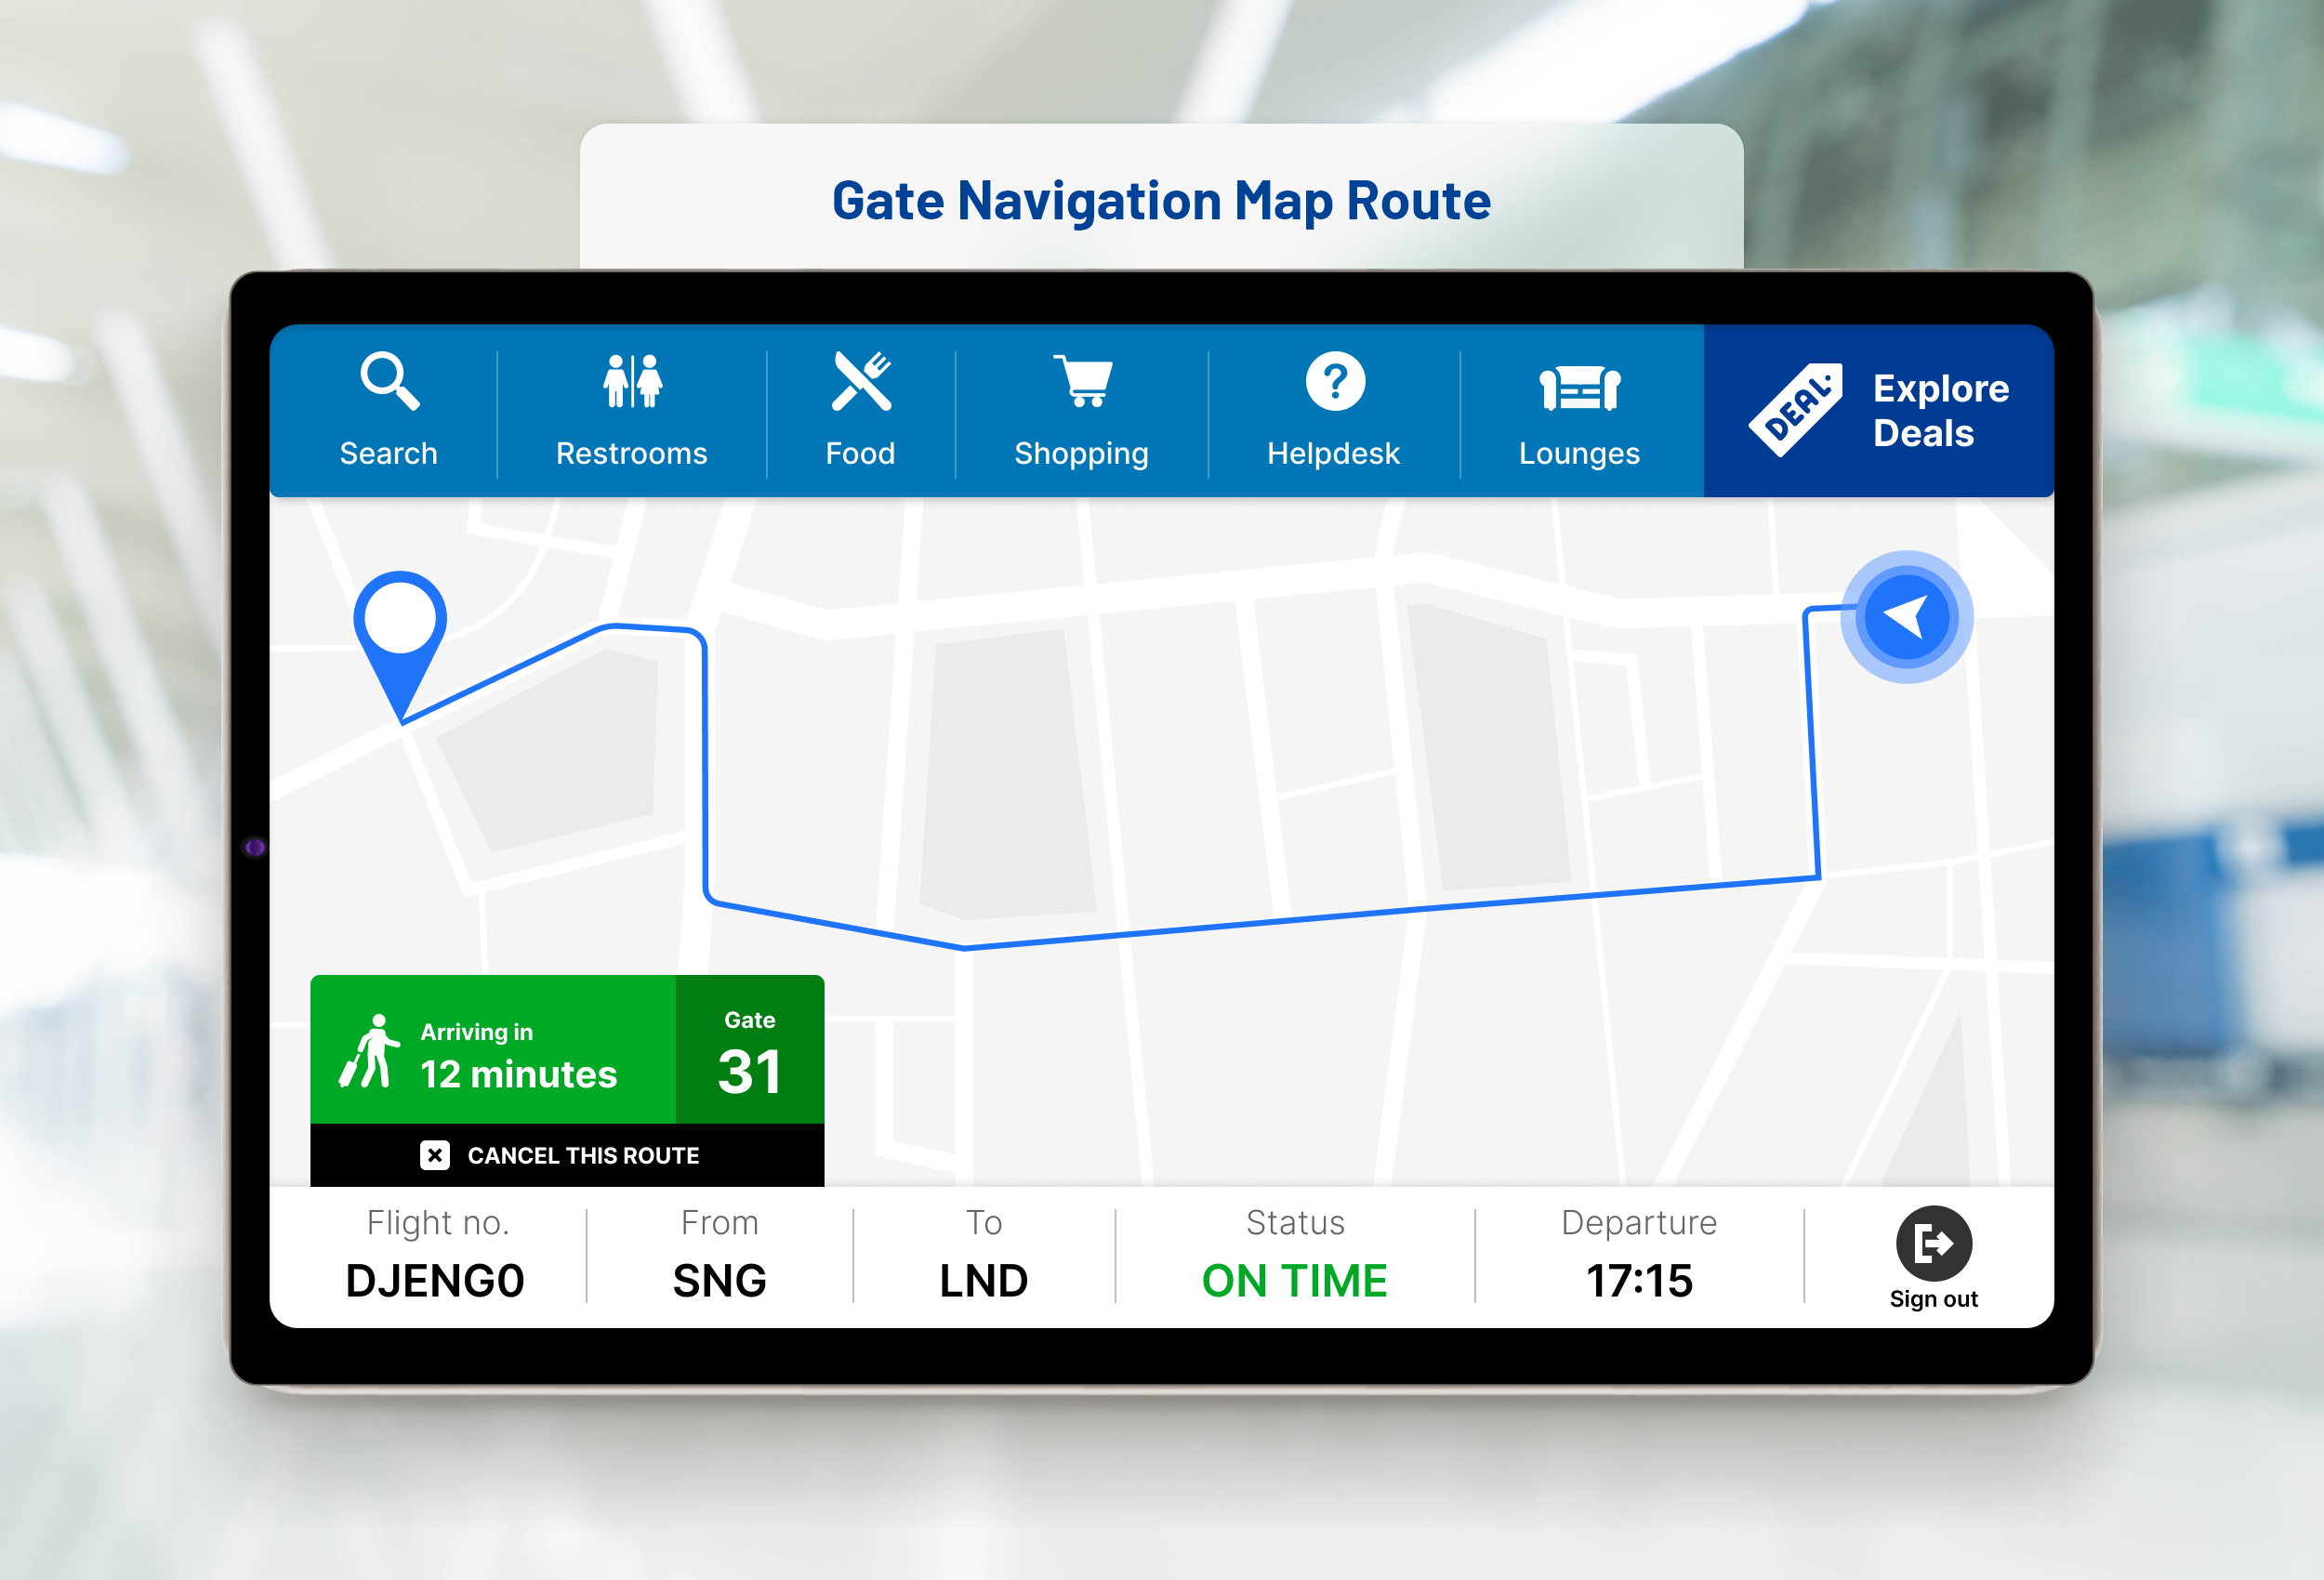
Task: Tap the Lounges seating icon
Action: [x=1577, y=389]
